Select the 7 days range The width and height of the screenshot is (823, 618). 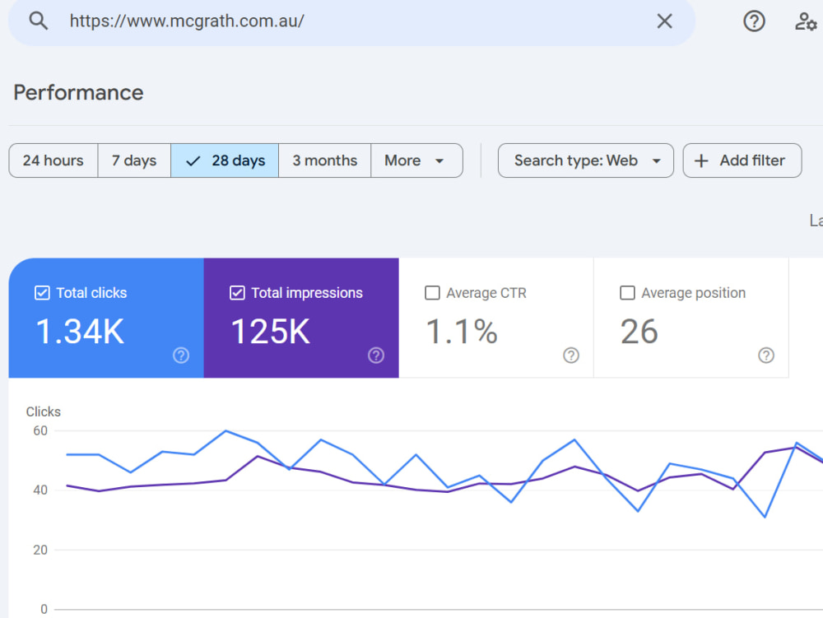[134, 160]
